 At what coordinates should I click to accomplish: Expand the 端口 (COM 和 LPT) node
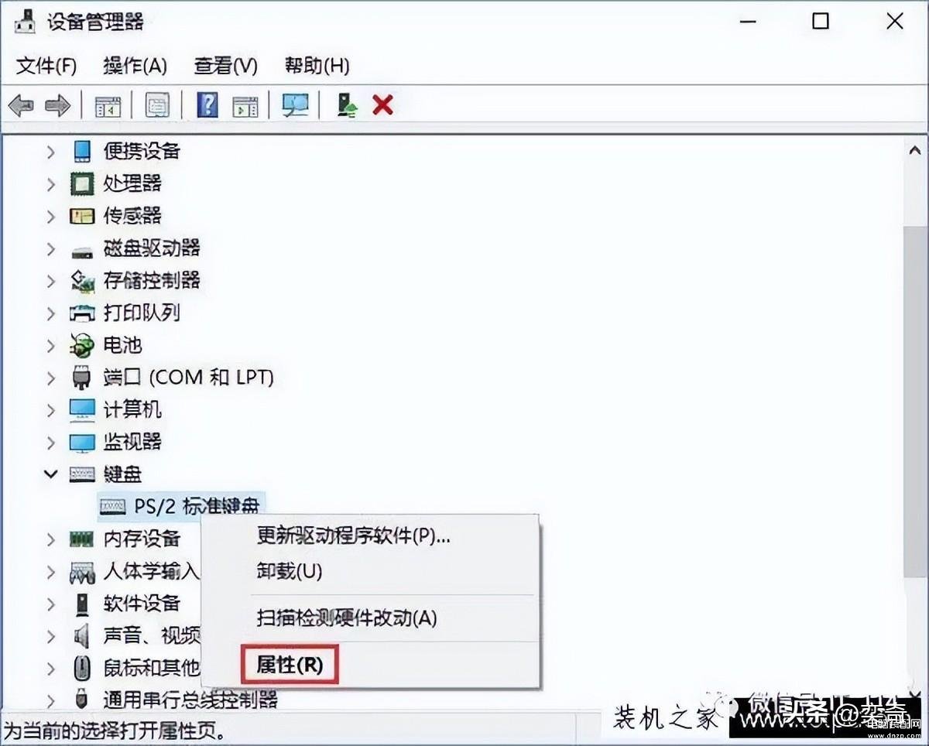click(51, 378)
